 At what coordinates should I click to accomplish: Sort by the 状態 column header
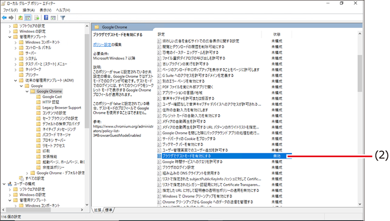click(x=277, y=34)
